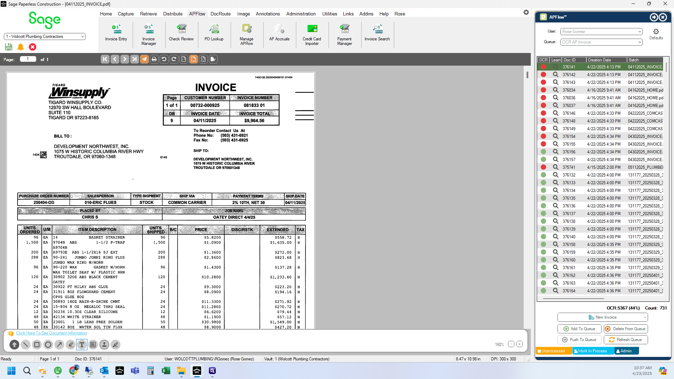Open settings gear near the ribbon

526,12
